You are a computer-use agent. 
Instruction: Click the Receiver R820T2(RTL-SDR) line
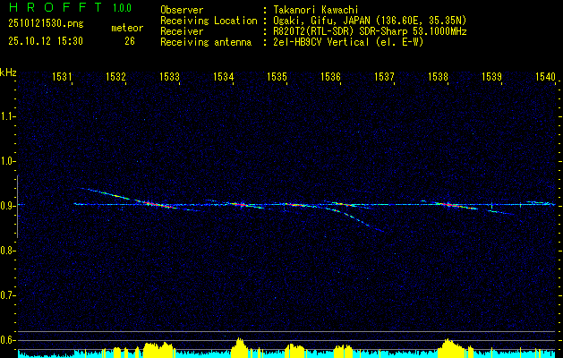[x=370, y=31]
